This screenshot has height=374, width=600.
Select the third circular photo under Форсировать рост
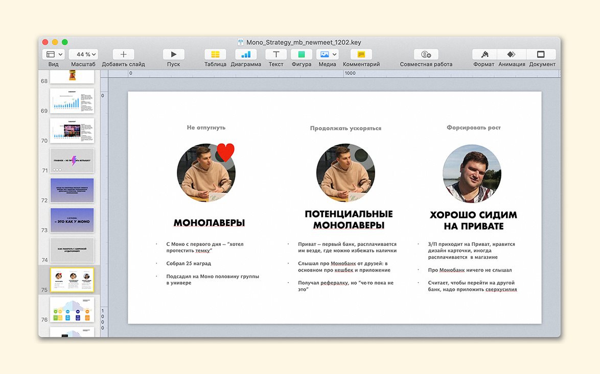click(x=472, y=173)
